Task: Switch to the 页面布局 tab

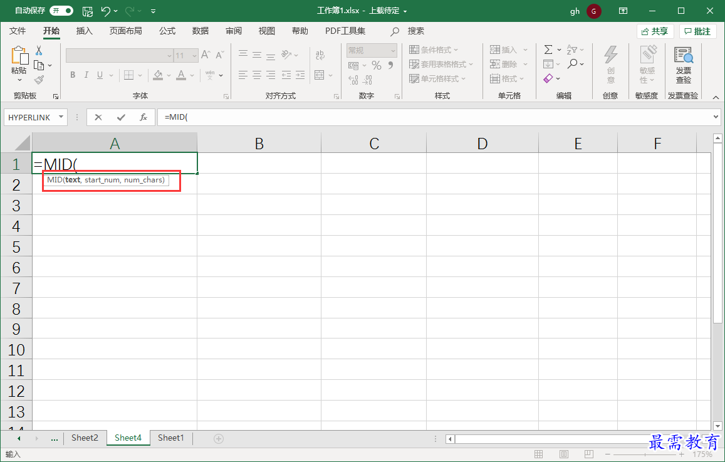Action: [x=126, y=31]
